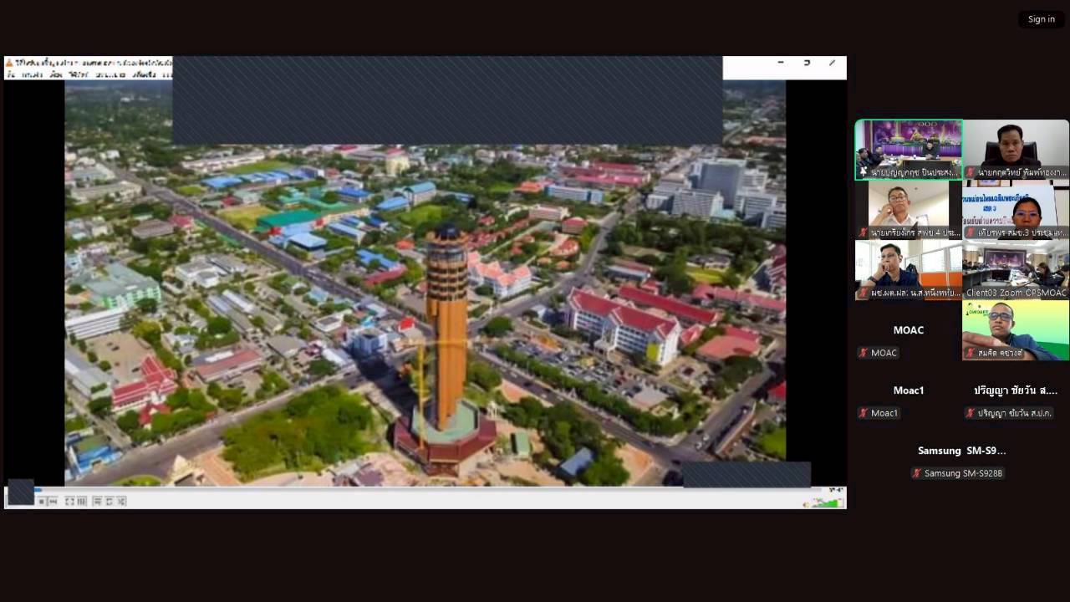Screen dimensions: 1070x602
Task: Click muted mic icon on Samsung SM-S928B
Action: coord(917,473)
